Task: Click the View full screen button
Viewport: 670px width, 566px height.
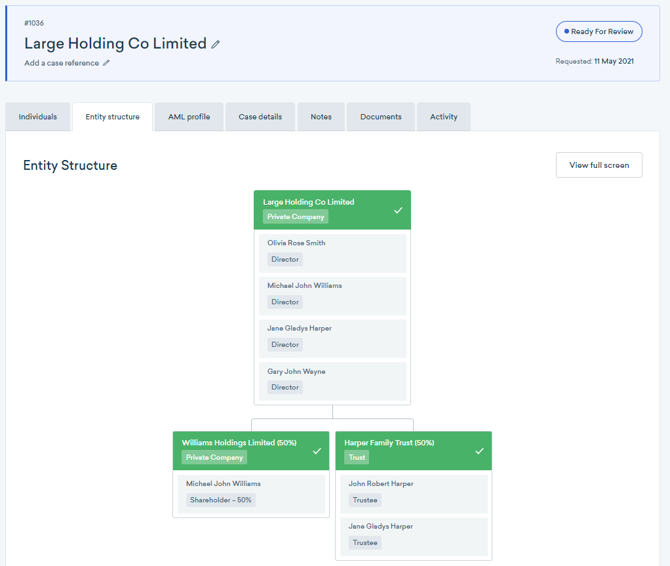Action: [599, 165]
